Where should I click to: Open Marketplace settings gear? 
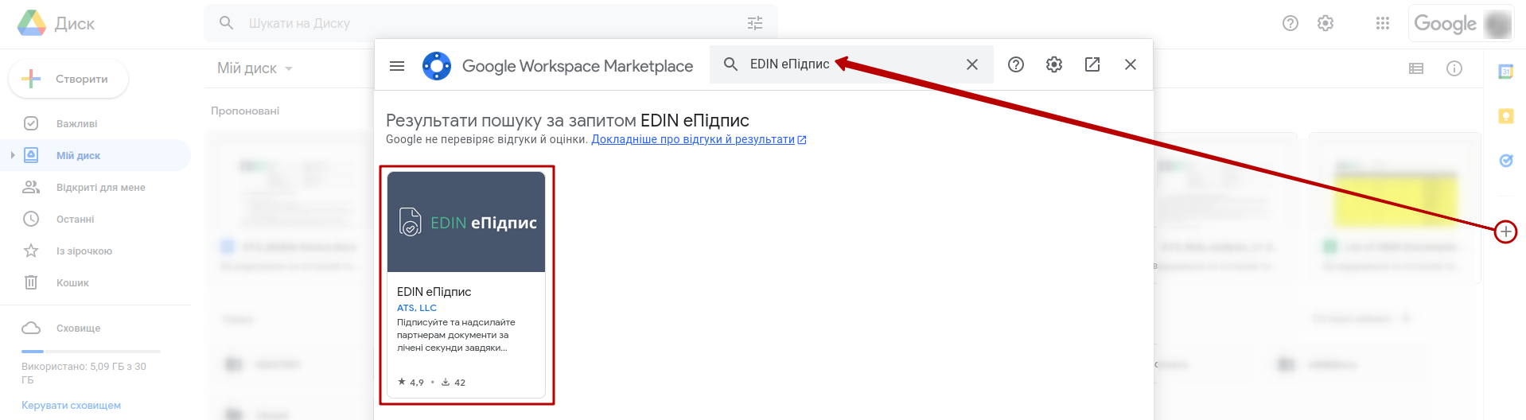(1054, 64)
